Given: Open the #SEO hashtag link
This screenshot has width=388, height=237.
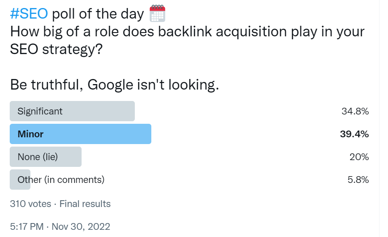Looking at the screenshot, I should pos(29,14).
